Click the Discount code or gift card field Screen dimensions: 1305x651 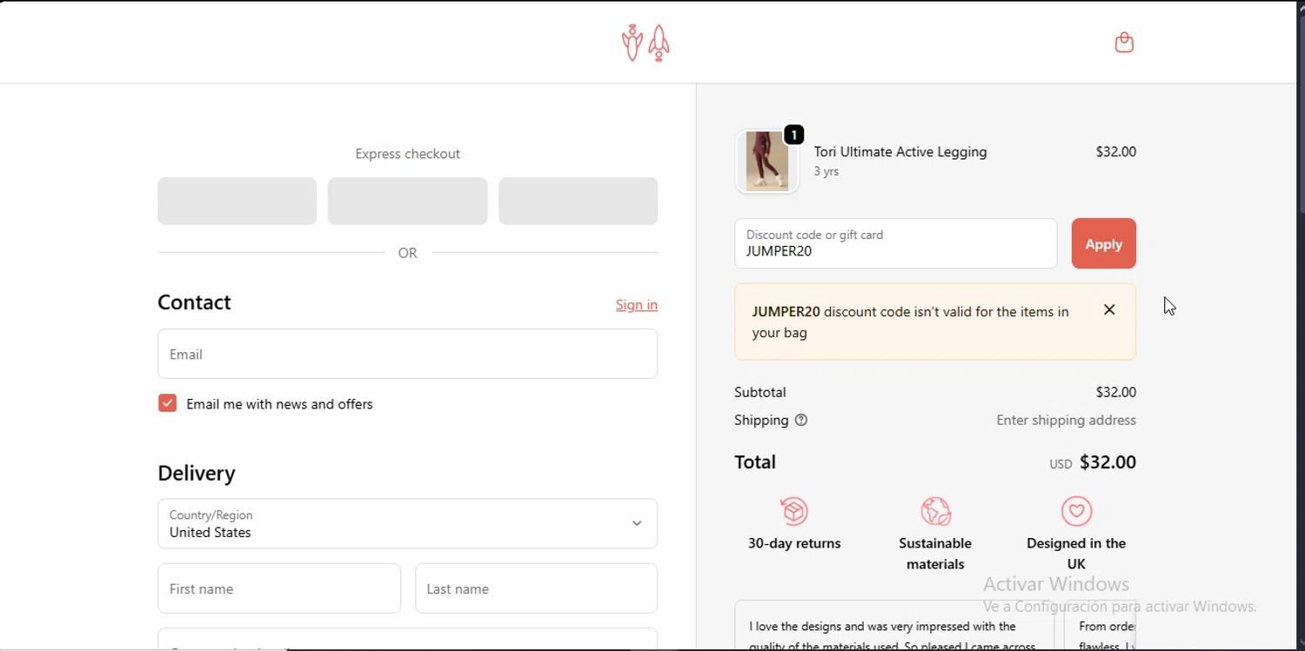[895, 243]
